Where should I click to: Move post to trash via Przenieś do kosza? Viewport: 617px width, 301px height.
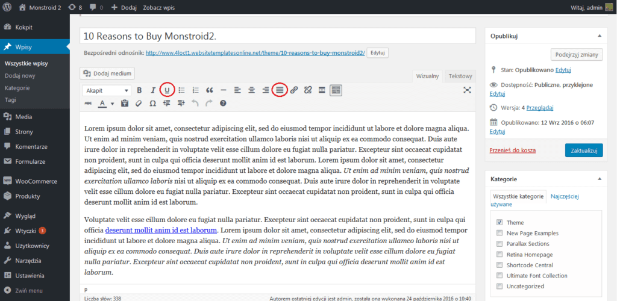[x=512, y=150]
